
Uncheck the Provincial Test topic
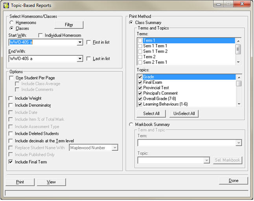pyautogui.click(x=140, y=88)
